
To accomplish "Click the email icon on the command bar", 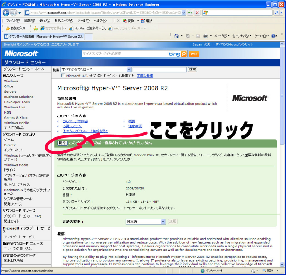I will click(x=198, y=37).
